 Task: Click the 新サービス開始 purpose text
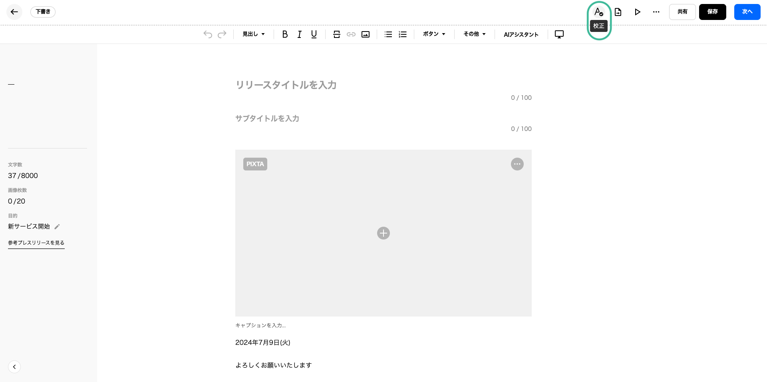pyautogui.click(x=29, y=226)
